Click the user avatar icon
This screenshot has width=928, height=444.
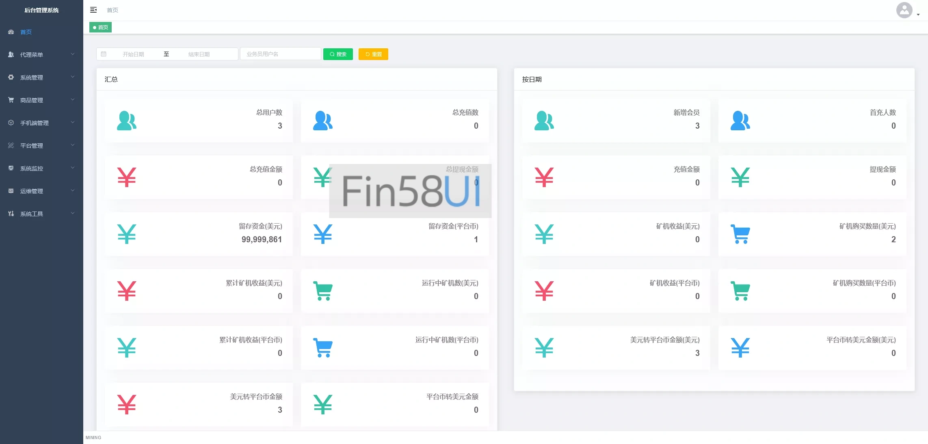click(904, 10)
